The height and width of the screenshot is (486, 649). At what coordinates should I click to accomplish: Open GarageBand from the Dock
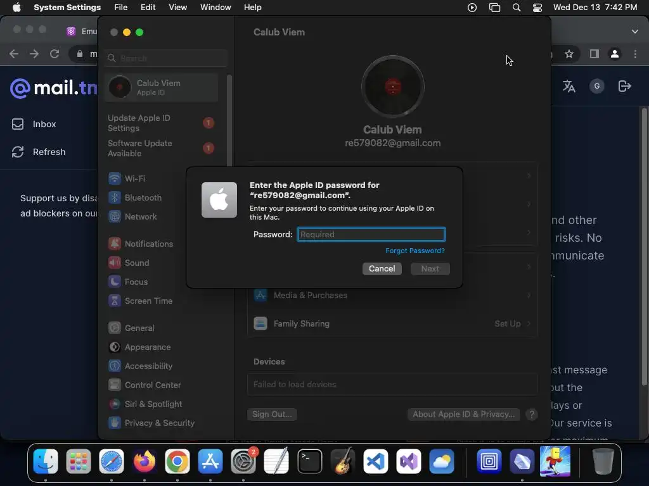(x=343, y=461)
